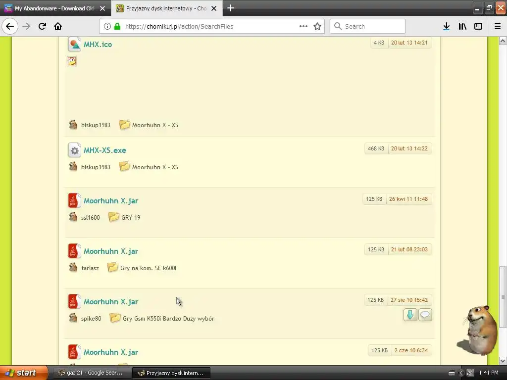Click Java icon of tarlasz's Moorhuhn X.jar
This screenshot has height=380, width=507.
pos(74,251)
